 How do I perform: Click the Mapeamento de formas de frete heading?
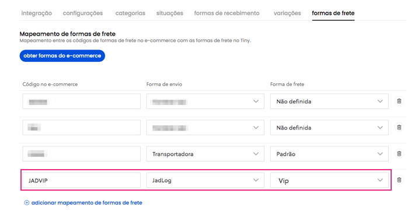point(68,34)
